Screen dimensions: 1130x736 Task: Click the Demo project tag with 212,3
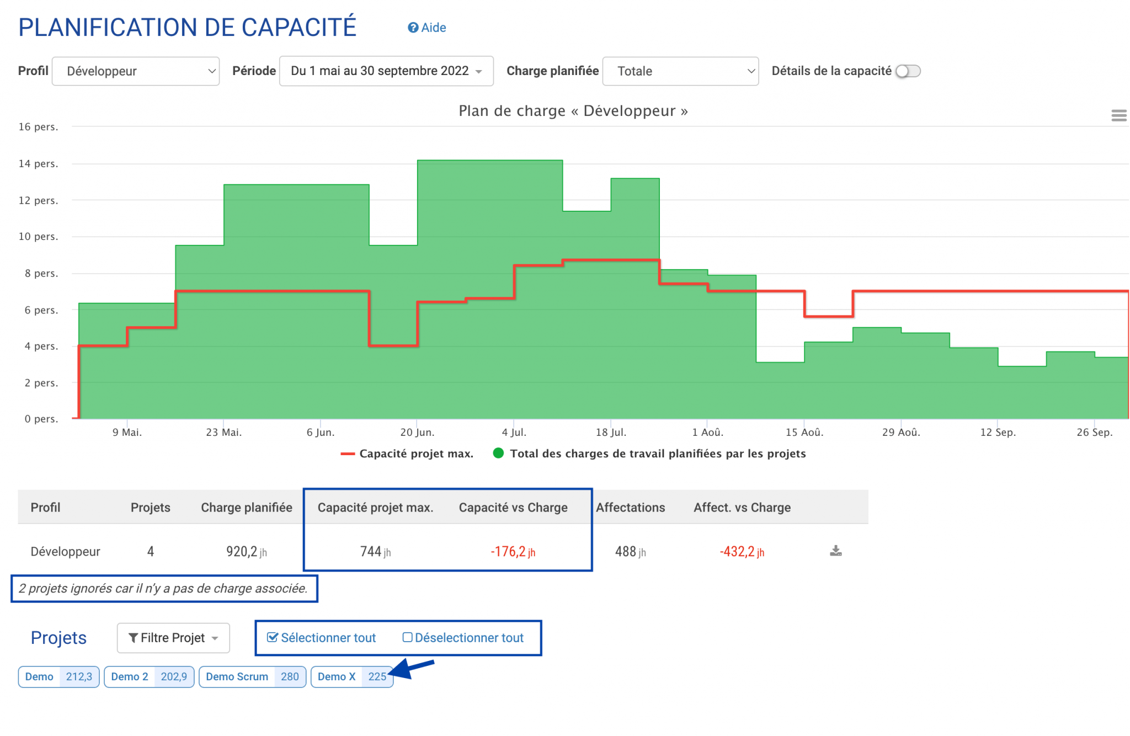[x=58, y=677]
